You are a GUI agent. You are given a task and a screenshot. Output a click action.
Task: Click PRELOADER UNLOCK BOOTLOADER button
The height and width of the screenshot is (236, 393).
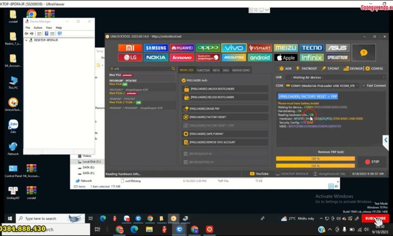point(225,89)
